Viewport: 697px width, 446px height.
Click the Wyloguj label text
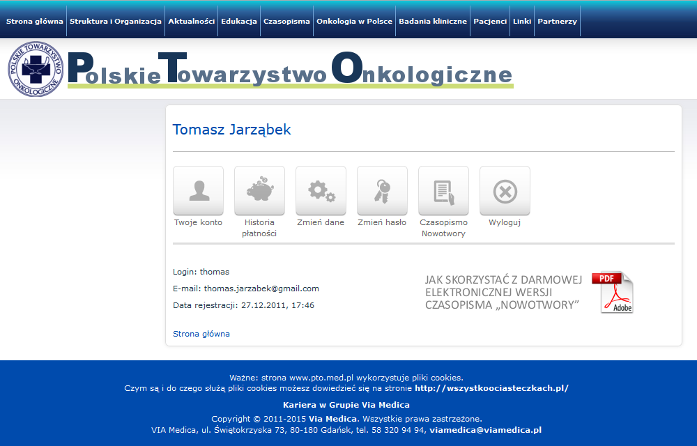(x=505, y=222)
